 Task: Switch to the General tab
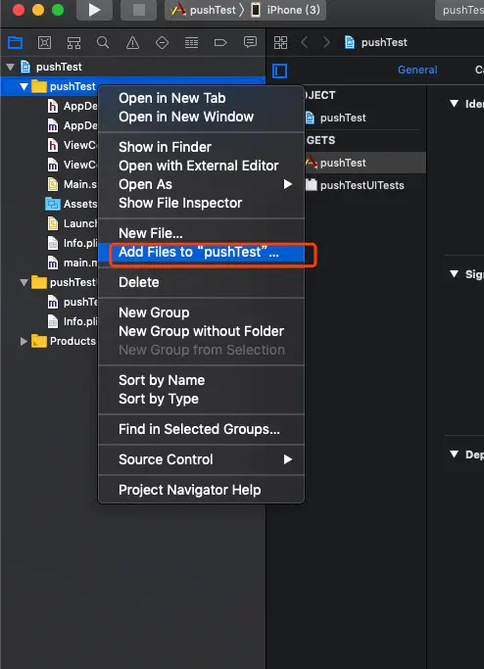click(x=417, y=70)
